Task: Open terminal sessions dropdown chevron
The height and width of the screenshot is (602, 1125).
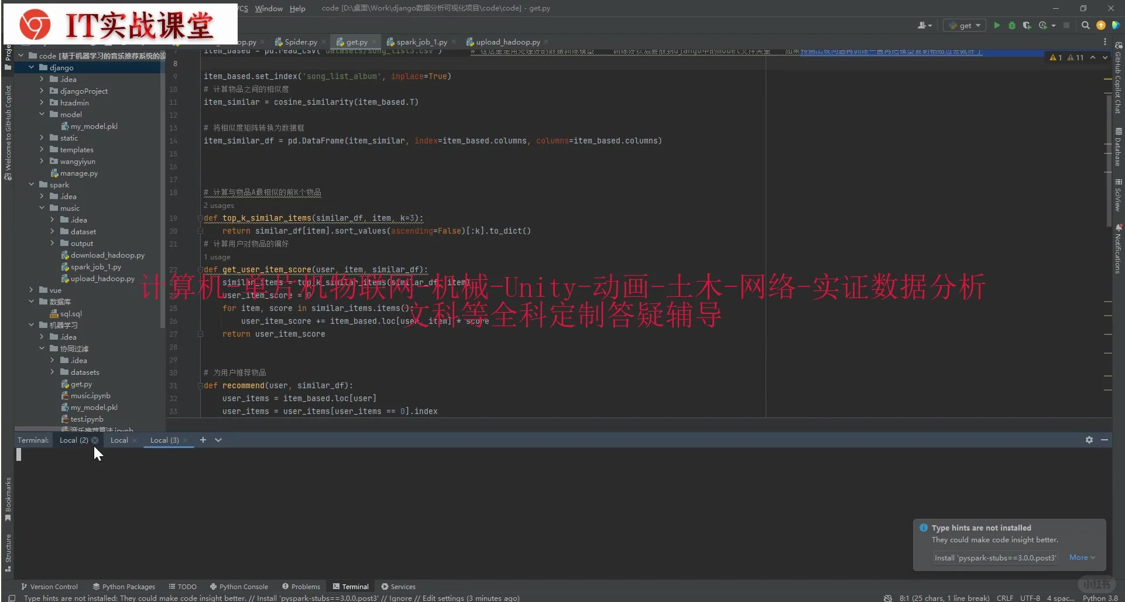Action: tap(218, 440)
